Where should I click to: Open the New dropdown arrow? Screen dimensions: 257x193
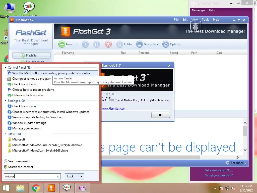click(x=77, y=44)
